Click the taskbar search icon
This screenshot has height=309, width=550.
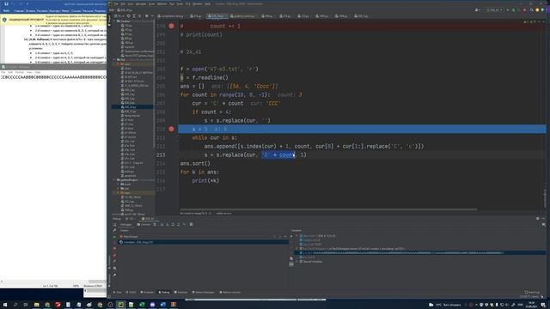click(x=15, y=305)
